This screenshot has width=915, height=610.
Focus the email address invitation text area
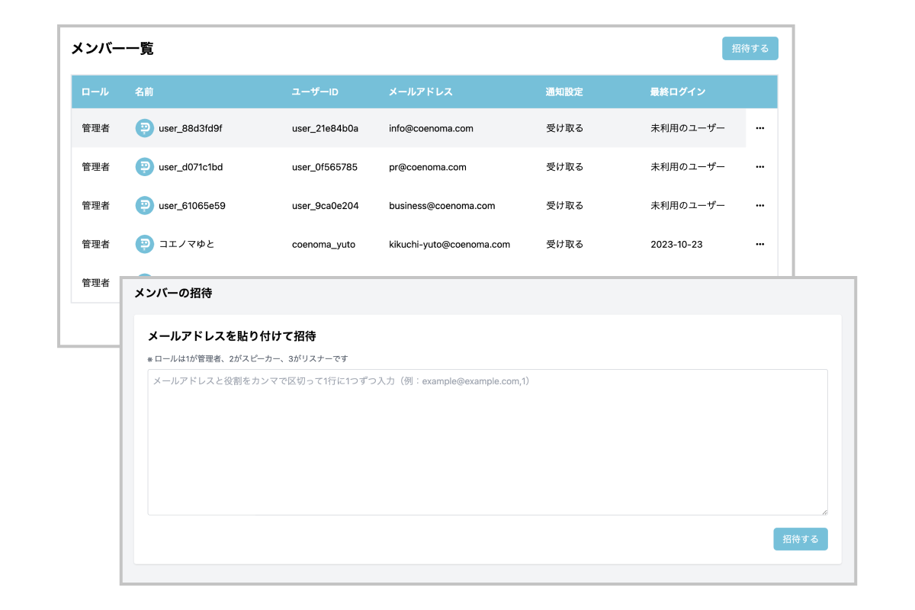(487, 442)
